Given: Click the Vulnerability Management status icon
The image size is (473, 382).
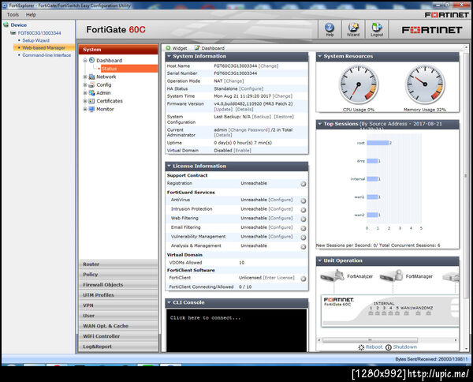Looking at the screenshot, I should [x=304, y=238].
